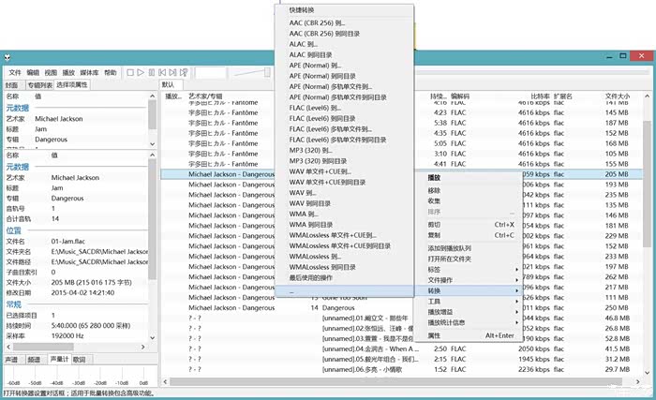This screenshot has width=656, height=400.
Task: Click the random playback toolbar icon
Action: (x=186, y=72)
